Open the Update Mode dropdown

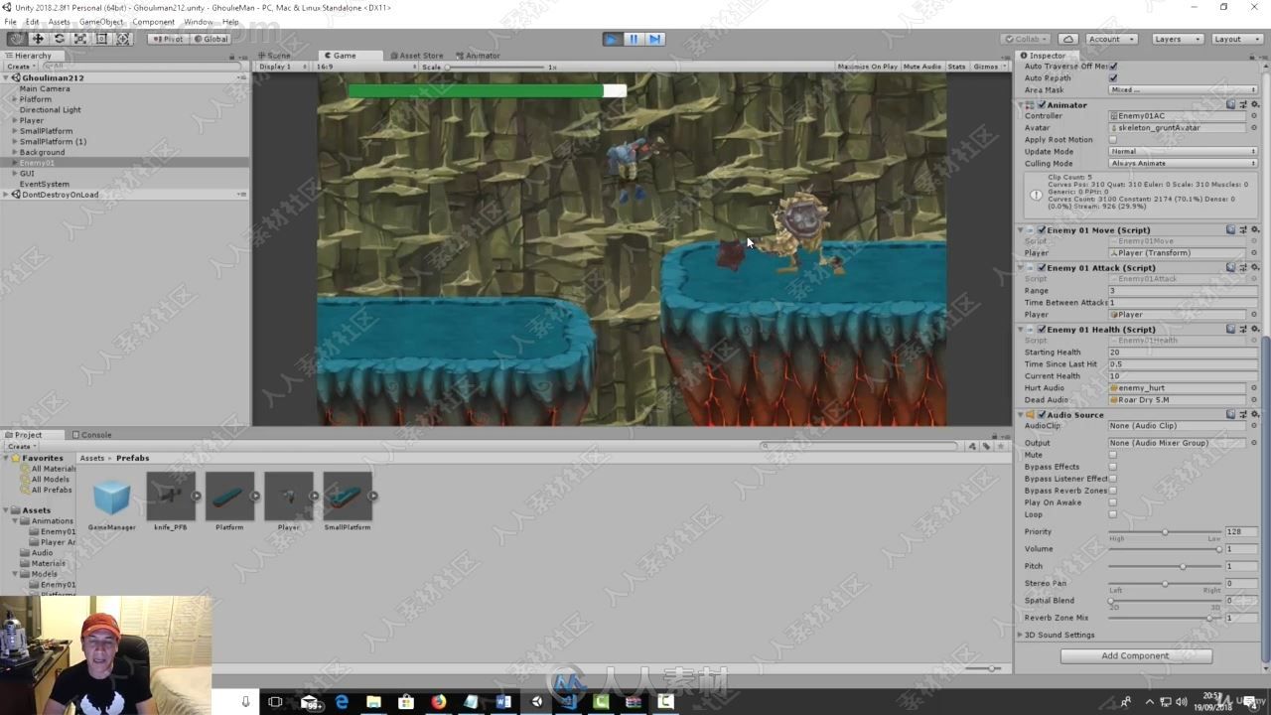pos(1183,152)
